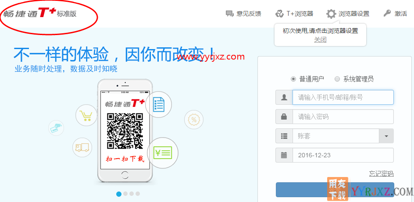
Task: Click the user silhouette icon
Action: pyautogui.click(x=284, y=97)
